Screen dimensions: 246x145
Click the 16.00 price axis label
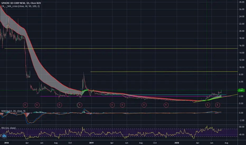click(x=242, y=45)
